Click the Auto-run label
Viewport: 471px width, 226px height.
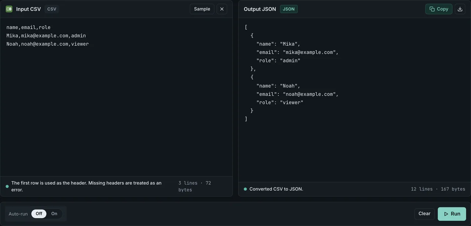[18, 214]
